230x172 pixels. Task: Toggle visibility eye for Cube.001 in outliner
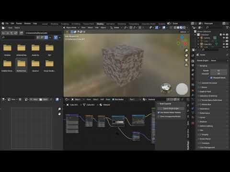[x=224, y=44]
